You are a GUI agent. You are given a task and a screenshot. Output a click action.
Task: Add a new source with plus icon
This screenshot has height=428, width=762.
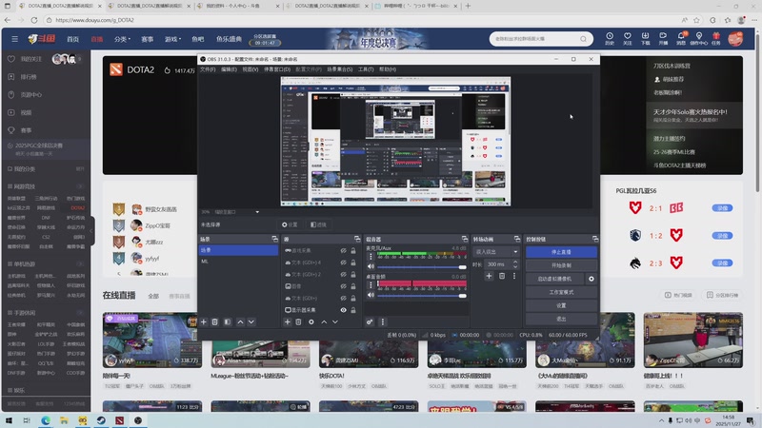pyautogui.click(x=288, y=321)
